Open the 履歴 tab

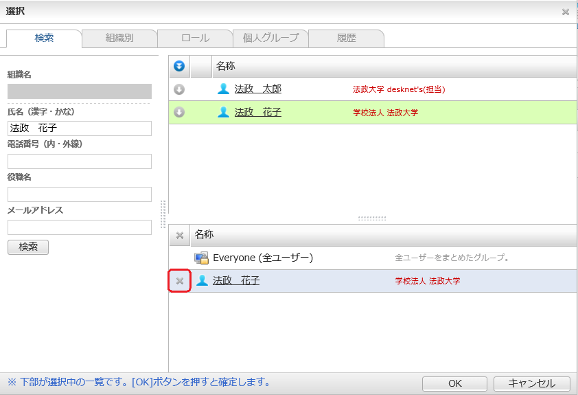tap(346, 38)
